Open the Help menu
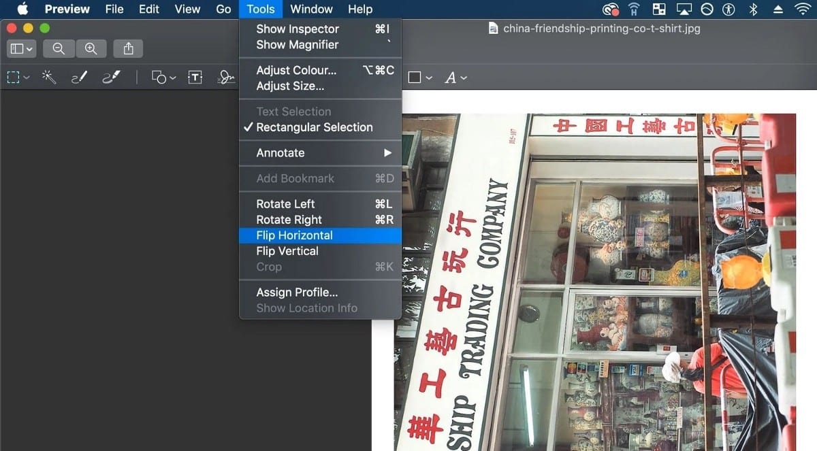The width and height of the screenshot is (817, 451). [360, 9]
